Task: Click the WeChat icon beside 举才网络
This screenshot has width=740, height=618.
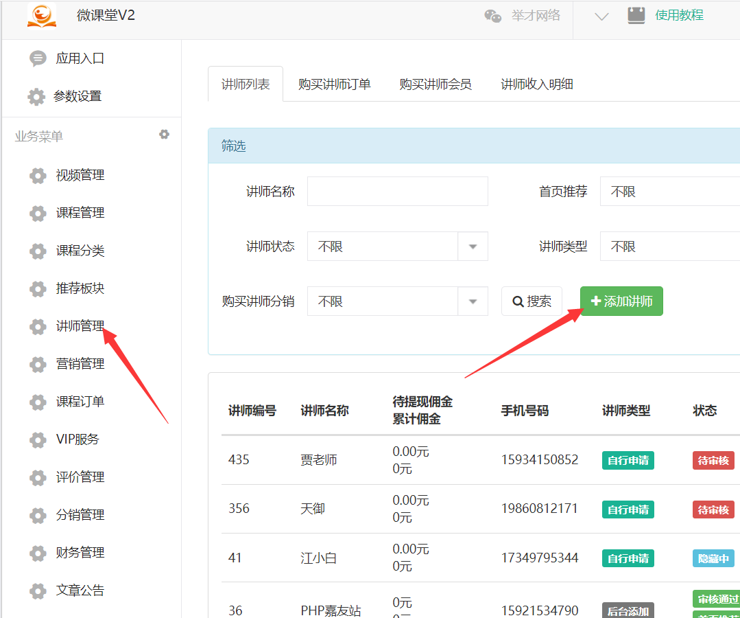Action: point(492,16)
